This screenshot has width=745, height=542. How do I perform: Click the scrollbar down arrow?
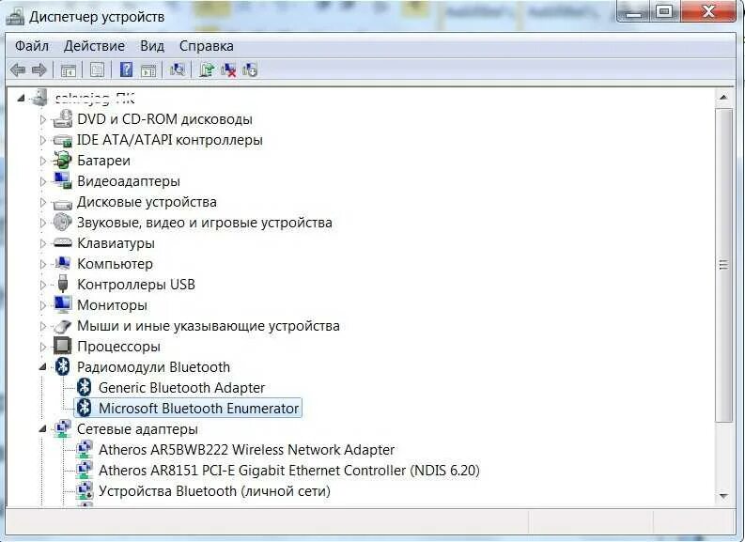[x=723, y=496]
